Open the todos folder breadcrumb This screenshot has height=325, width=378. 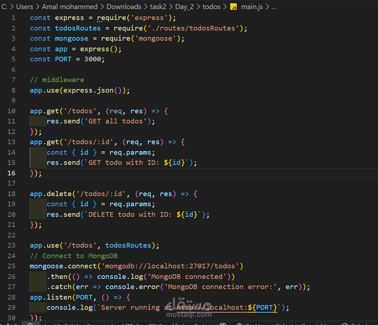point(211,7)
